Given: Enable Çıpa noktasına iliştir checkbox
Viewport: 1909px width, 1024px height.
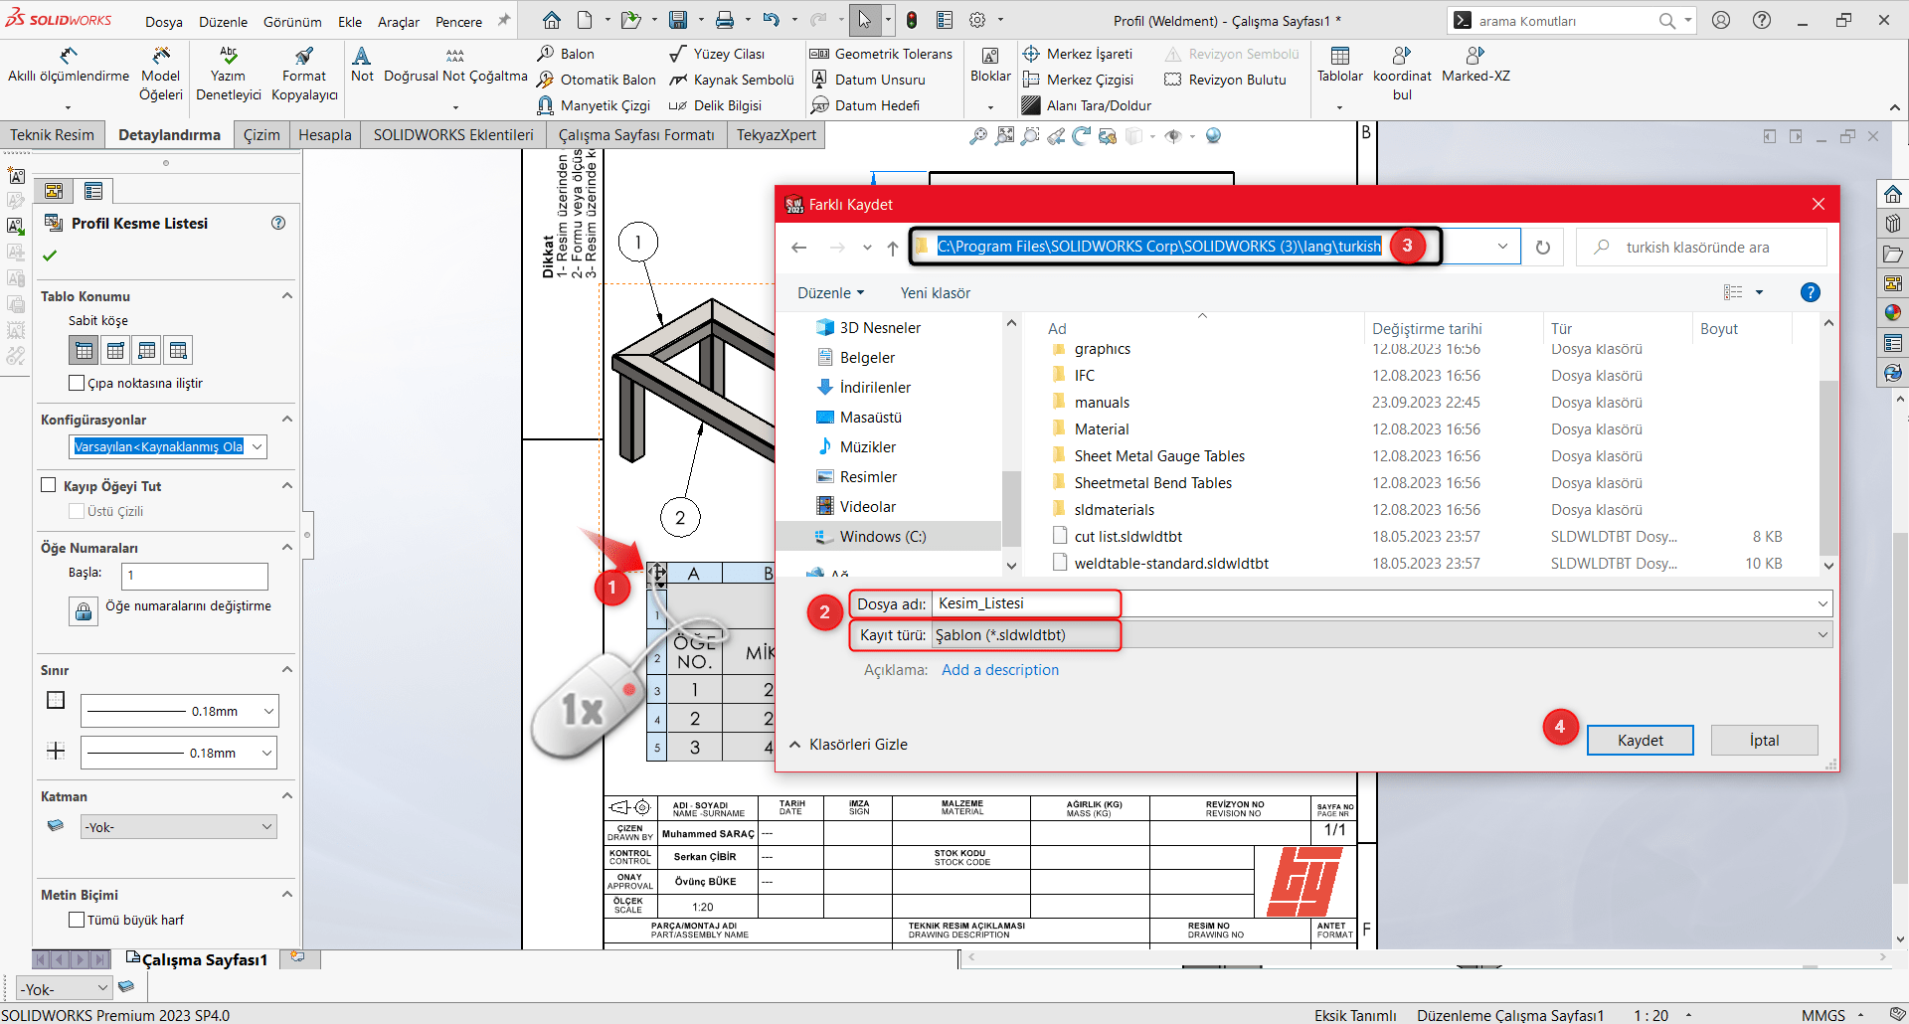Looking at the screenshot, I should [x=77, y=383].
